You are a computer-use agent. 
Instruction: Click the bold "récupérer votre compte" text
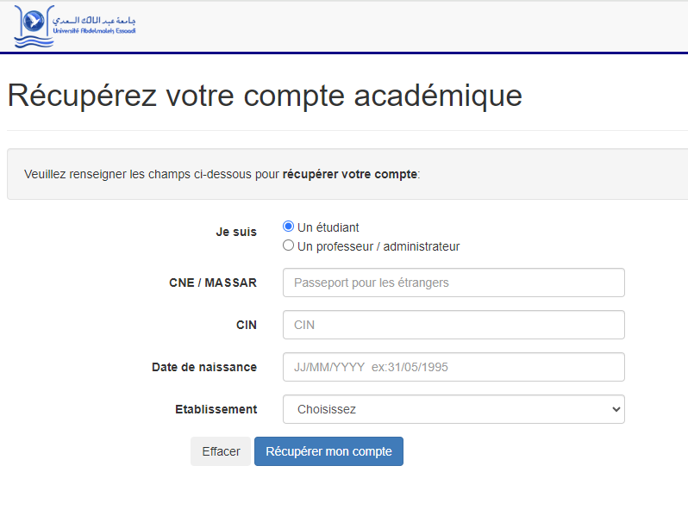click(x=349, y=174)
